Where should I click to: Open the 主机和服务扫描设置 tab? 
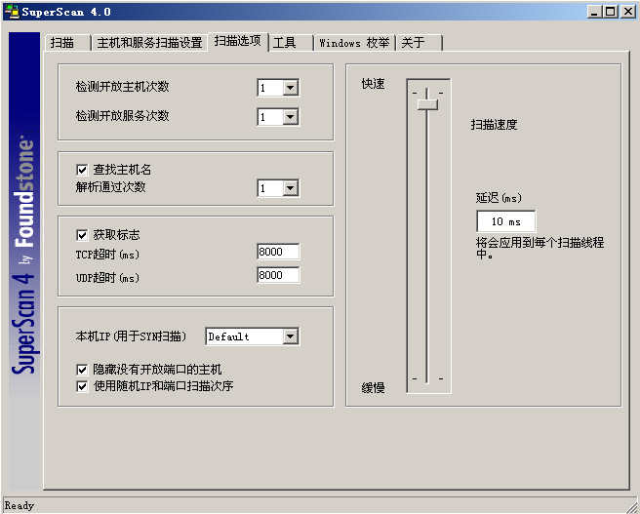pyautogui.click(x=149, y=42)
